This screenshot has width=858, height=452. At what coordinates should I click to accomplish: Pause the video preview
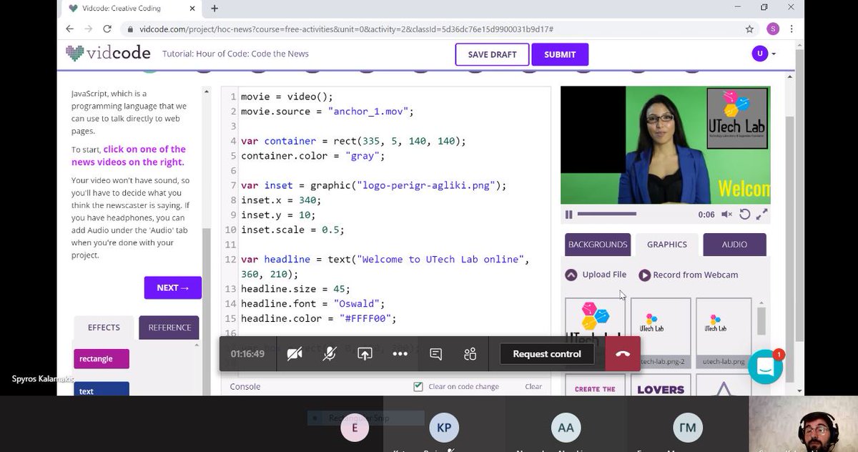569,215
